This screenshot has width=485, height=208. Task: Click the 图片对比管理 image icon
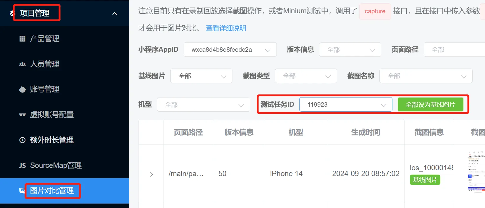pyautogui.click(x=22, y=191)
